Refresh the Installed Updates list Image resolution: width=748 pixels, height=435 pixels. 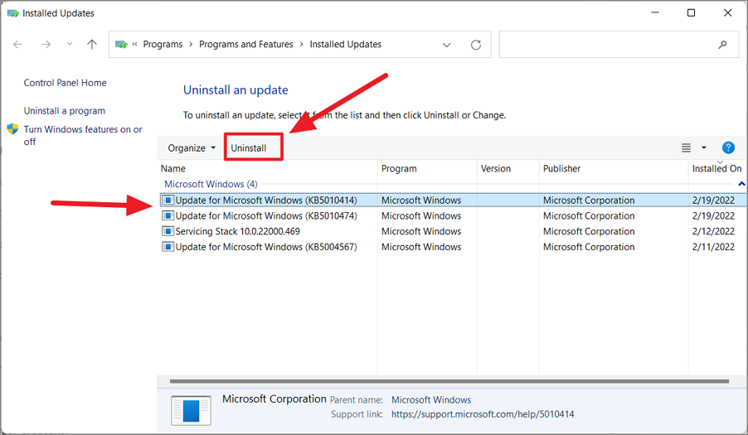tap(476, 45)
